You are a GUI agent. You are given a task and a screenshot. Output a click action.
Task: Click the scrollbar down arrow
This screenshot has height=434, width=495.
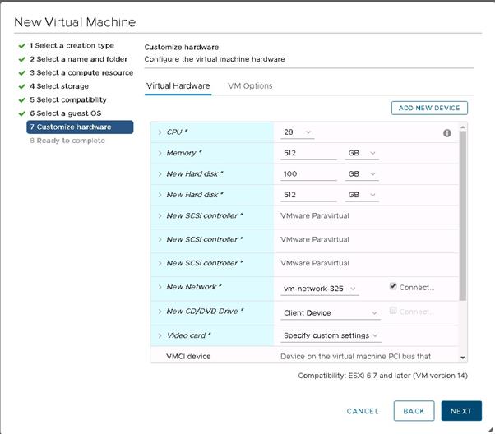click(462, 358)
